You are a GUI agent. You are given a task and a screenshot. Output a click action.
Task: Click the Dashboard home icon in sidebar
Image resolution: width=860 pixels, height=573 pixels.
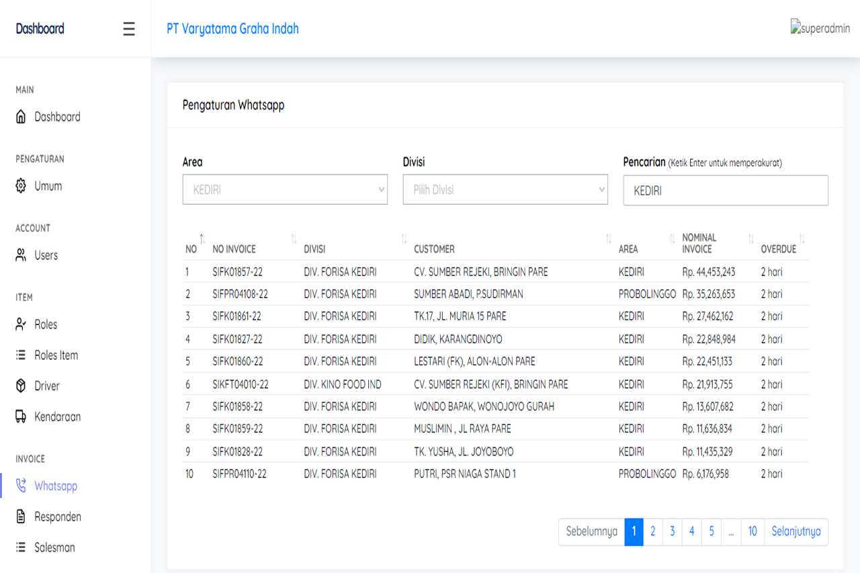[x=21, y=117]
